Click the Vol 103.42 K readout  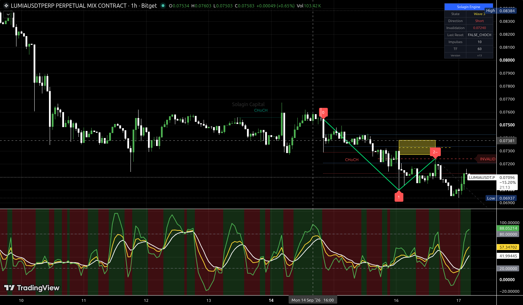click(x=309, y=6)
